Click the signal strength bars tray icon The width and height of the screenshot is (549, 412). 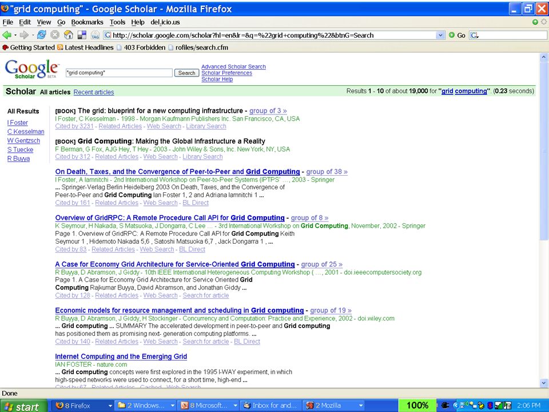coord(498,405)
